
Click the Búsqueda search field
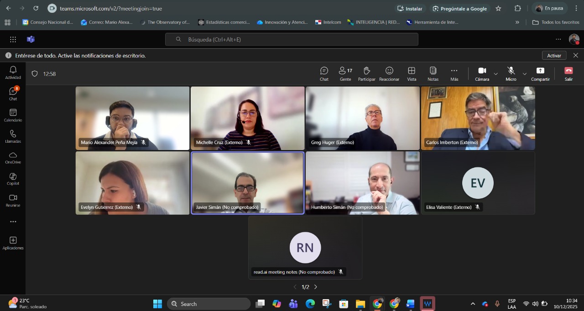292,39
